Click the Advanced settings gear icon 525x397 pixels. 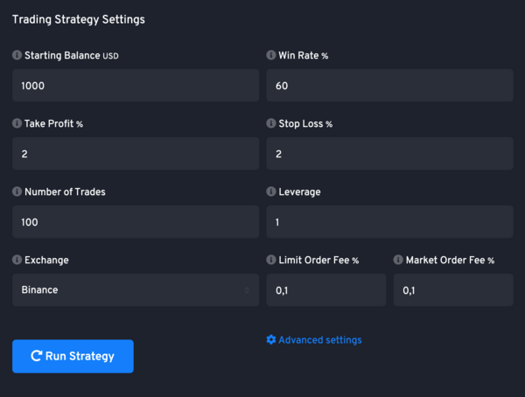click(x=271, y=339)
